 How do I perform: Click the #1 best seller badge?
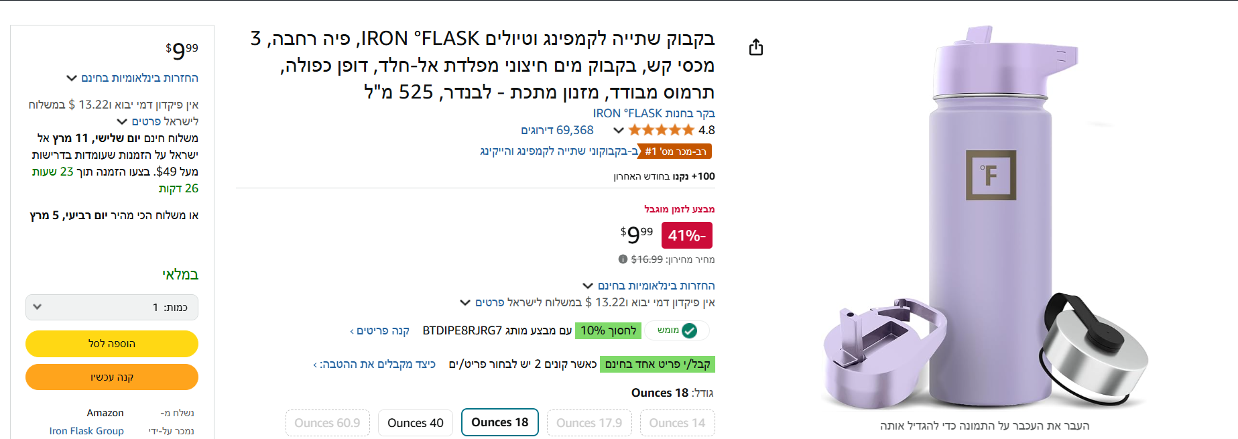tap(675, 151)
